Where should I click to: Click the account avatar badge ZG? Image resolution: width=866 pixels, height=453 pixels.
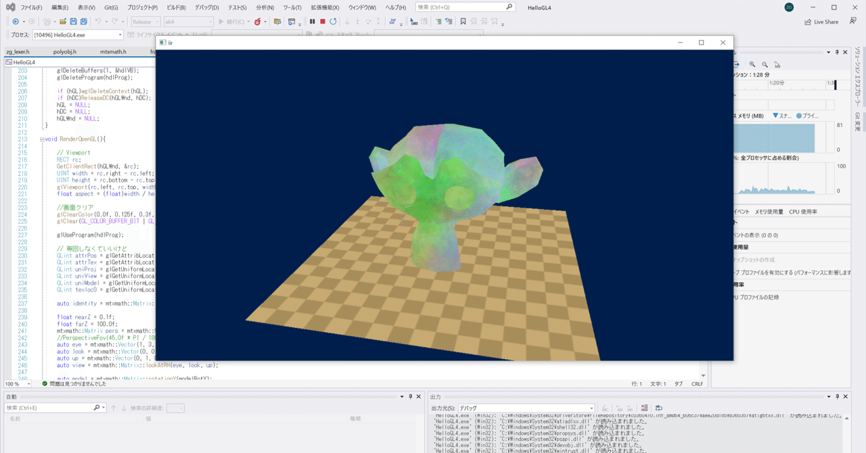coord(790,7)
